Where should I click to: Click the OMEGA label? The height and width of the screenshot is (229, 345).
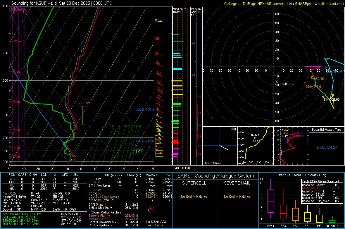[18, 8]
